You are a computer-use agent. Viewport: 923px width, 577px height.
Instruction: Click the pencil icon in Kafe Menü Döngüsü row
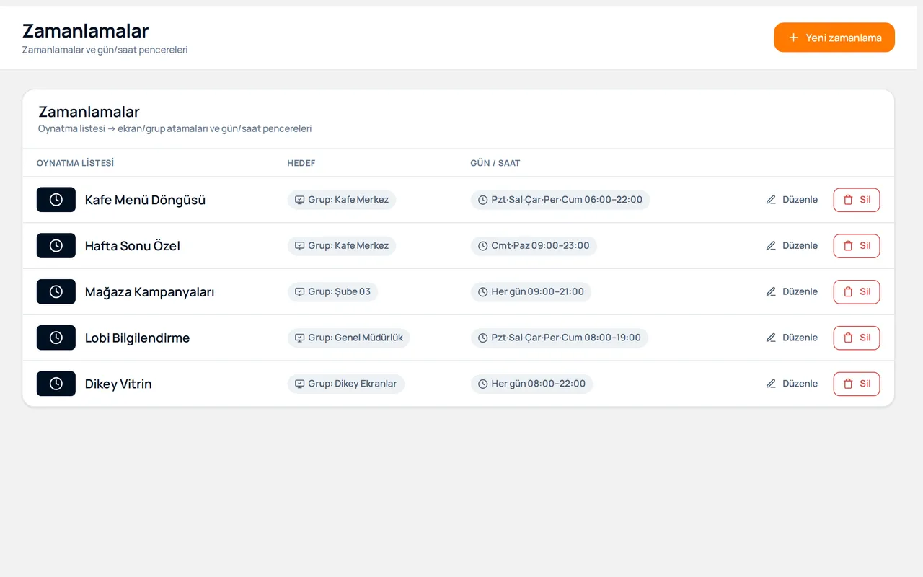771,200
